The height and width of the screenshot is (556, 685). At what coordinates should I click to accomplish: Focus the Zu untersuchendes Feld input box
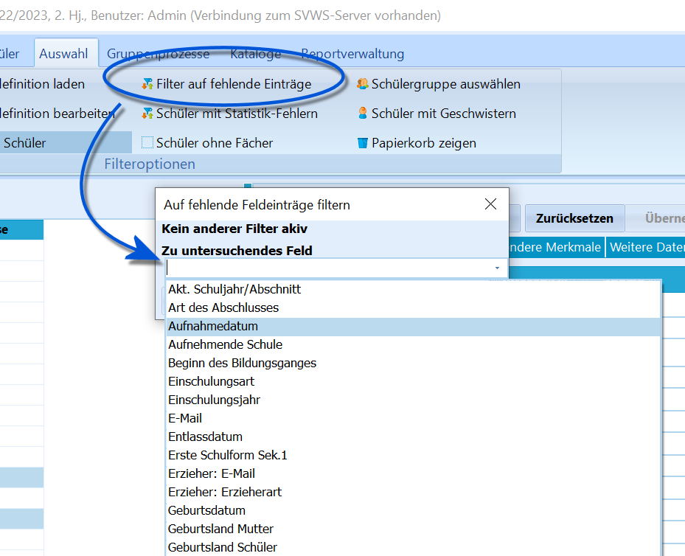tap(330, 268)
